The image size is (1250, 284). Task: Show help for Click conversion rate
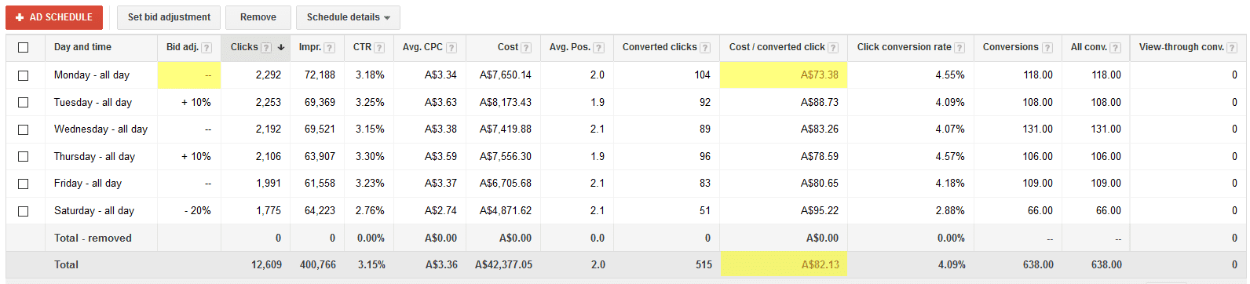click(959, 48)
